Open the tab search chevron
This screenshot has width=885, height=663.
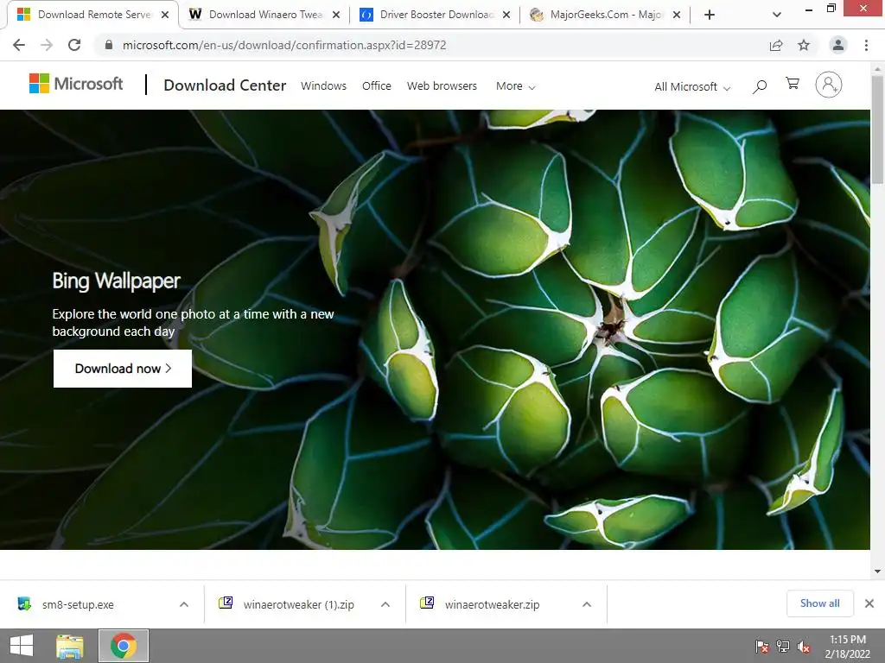[x=777, y=15]
